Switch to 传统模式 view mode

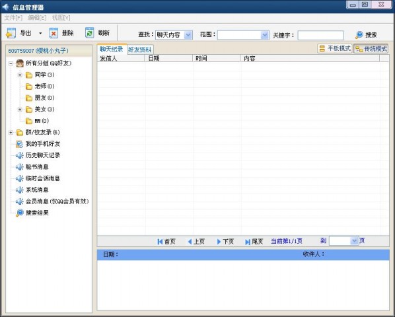[x=371, y=49]
